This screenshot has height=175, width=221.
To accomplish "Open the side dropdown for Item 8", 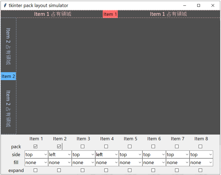I will pyautogui.click(x=201, y=155).
